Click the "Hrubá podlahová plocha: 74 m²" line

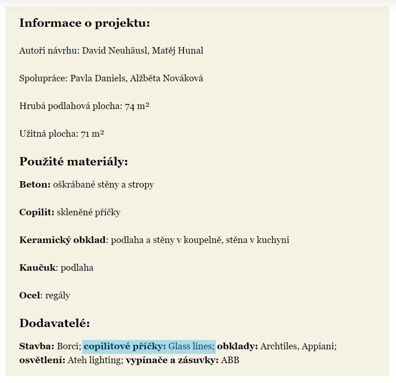point(84,106)
